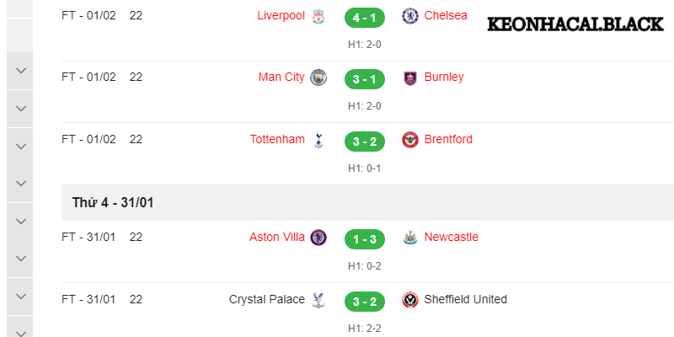Image resolution: width=674 pixels, height=337 pixels.
Task: Select the Thứ 4 - 31/01 date header
Action: pyautogui.click(x=112, y=203)
